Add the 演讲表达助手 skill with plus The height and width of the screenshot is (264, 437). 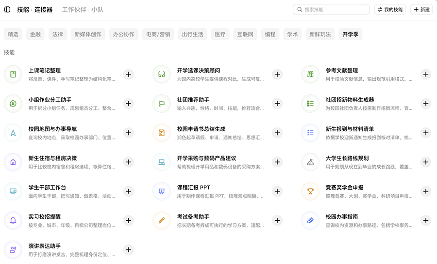(129, 250)
